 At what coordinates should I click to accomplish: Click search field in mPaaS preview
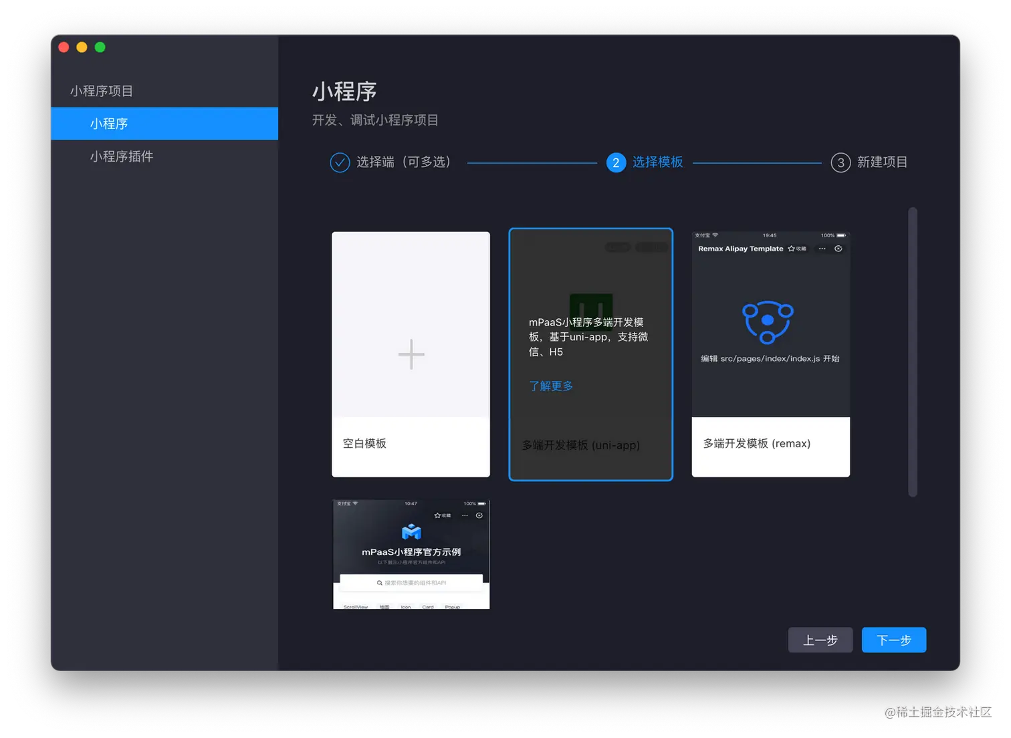point(411,583)
